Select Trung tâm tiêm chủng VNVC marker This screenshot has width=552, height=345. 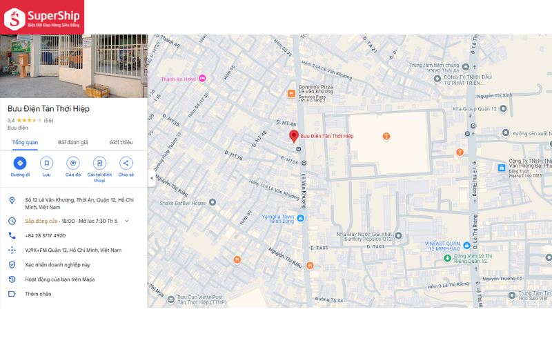465,66
